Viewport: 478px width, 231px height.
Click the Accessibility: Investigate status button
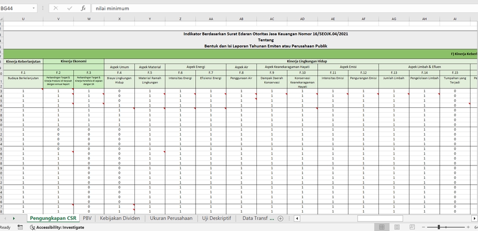click(57, 227)
